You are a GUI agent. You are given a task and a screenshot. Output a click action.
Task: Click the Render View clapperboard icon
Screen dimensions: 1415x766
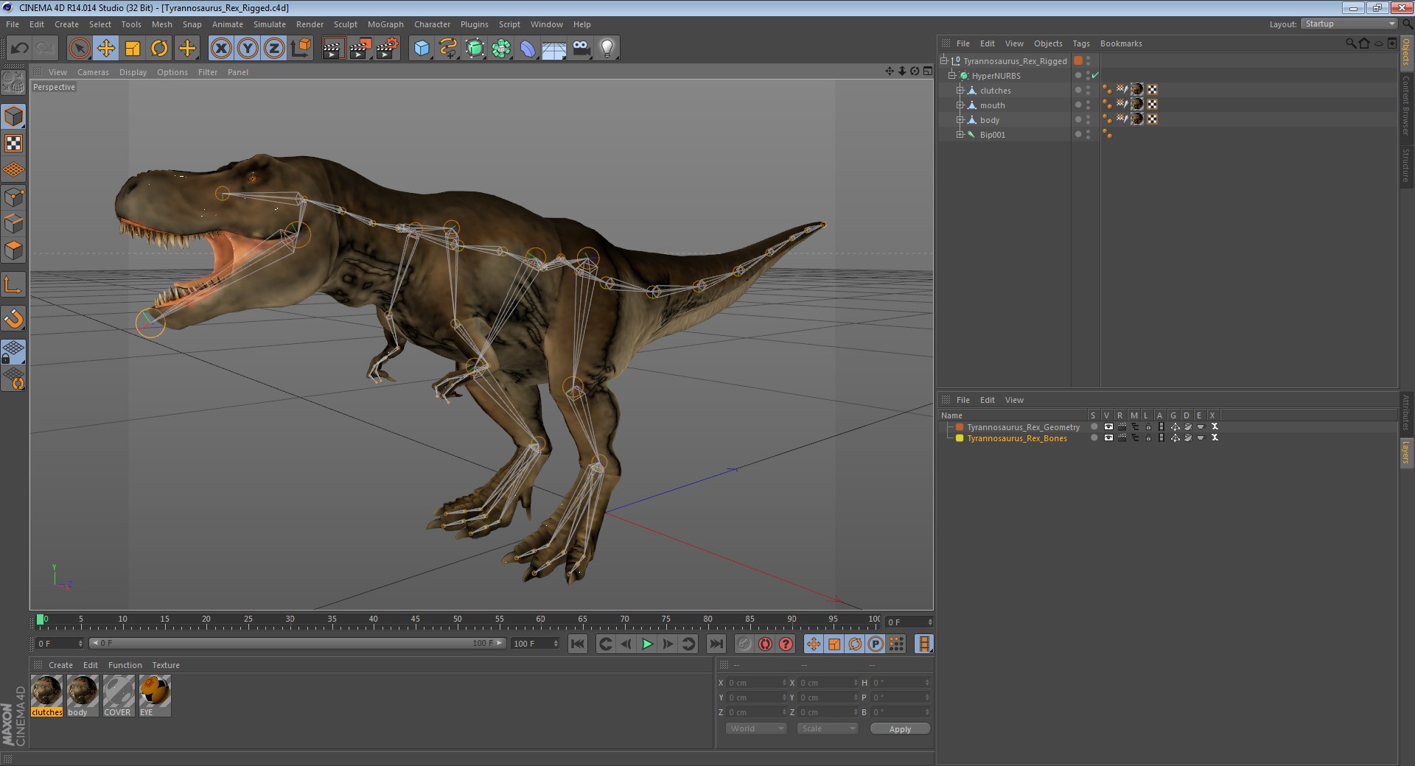pyautogui.click(x=333, y=49)
